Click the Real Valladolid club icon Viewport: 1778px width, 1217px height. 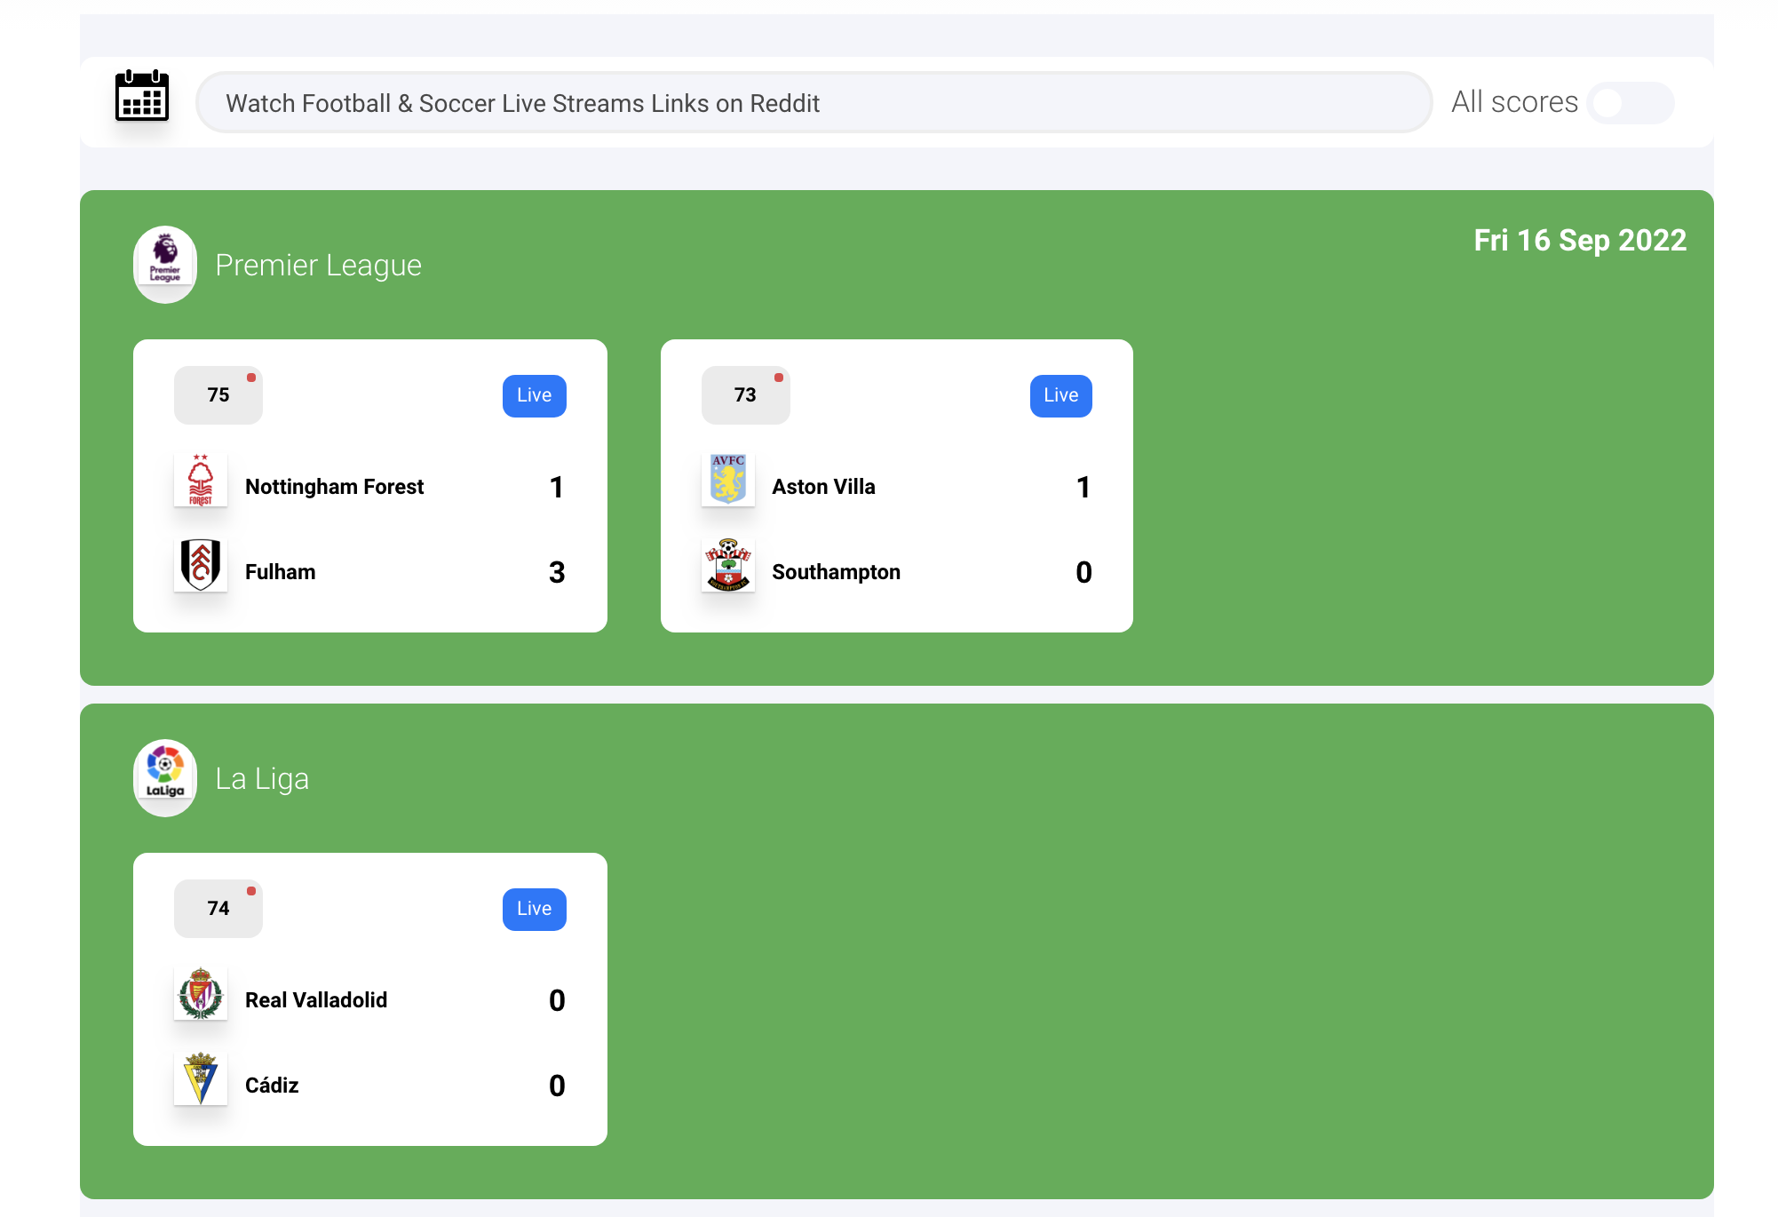tap(202, 999)
